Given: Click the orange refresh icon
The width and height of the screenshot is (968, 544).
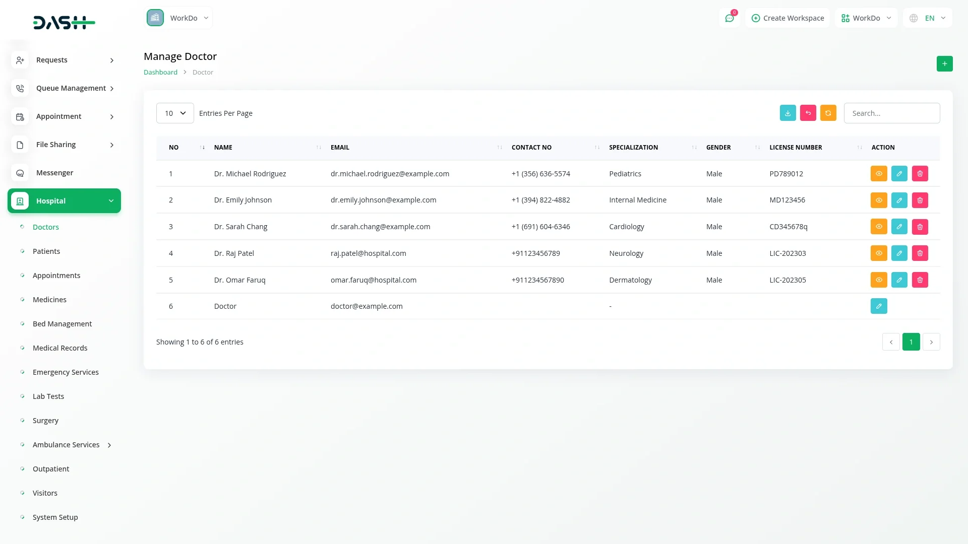Looking at the screenshot, I should pyautogui.click(x=828, y=113).
